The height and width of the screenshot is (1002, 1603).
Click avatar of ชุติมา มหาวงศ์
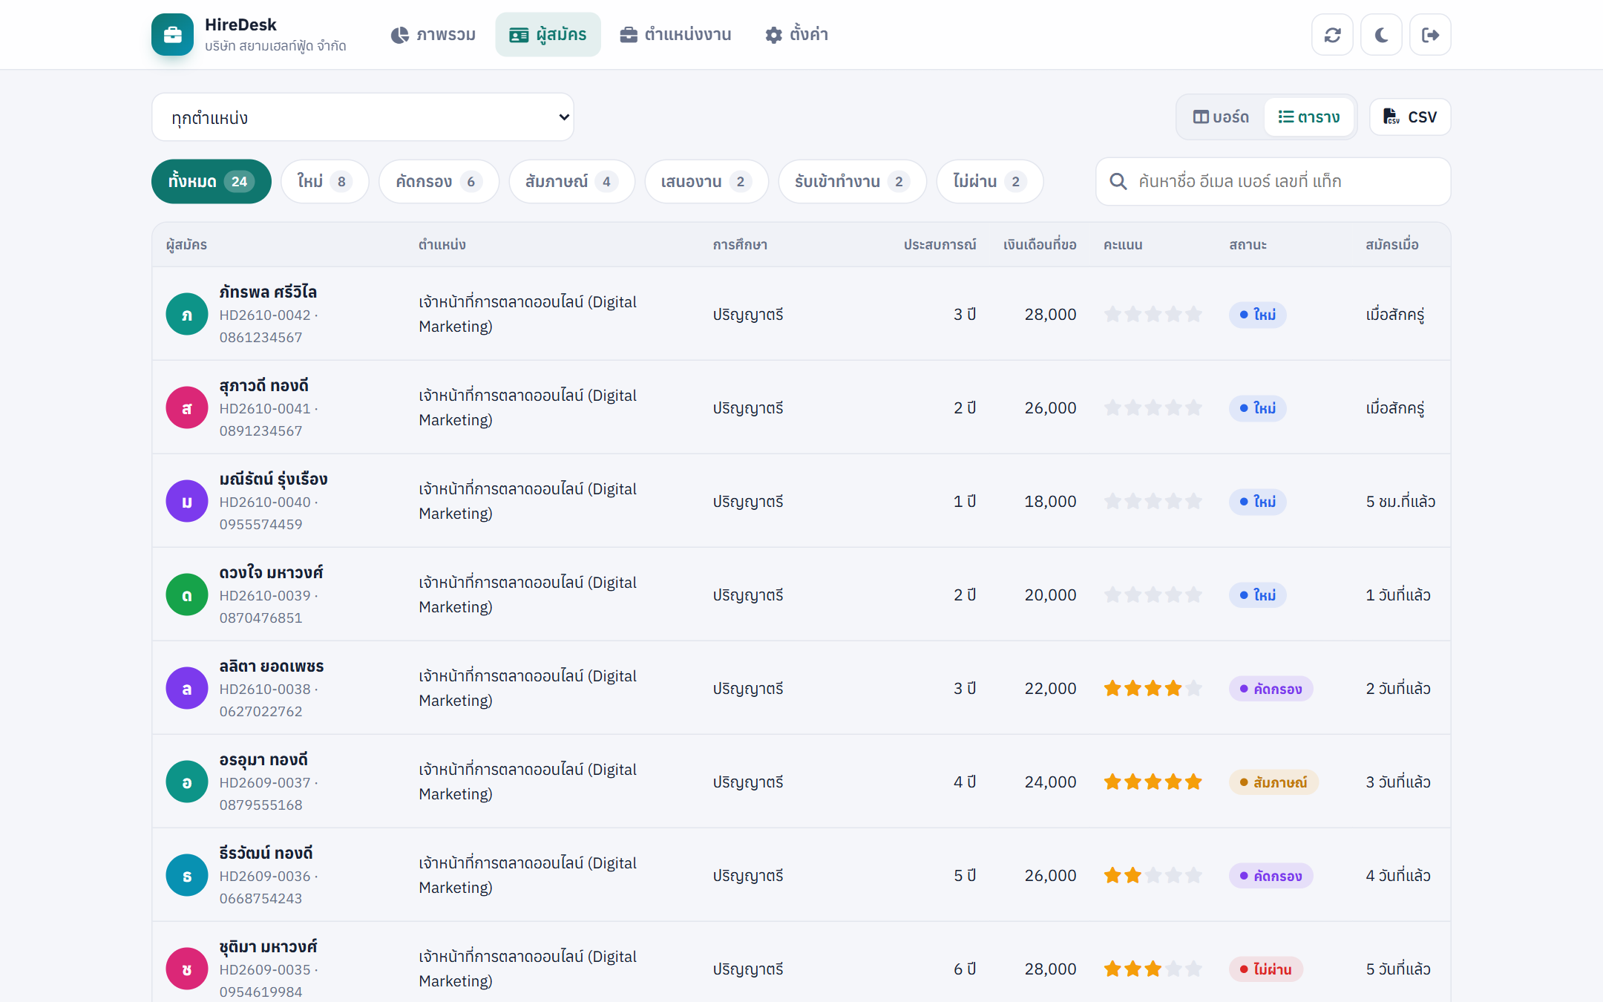coord(186,969)
